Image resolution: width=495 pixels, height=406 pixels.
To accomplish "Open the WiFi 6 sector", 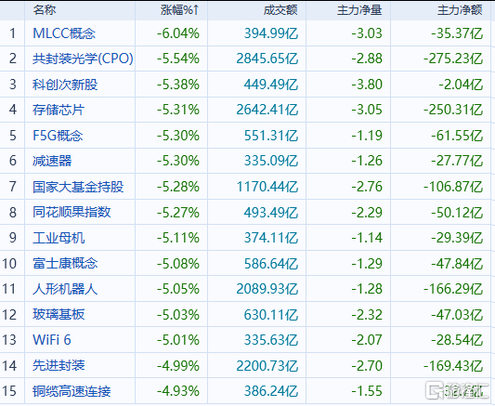I will [x=52, y=340].
